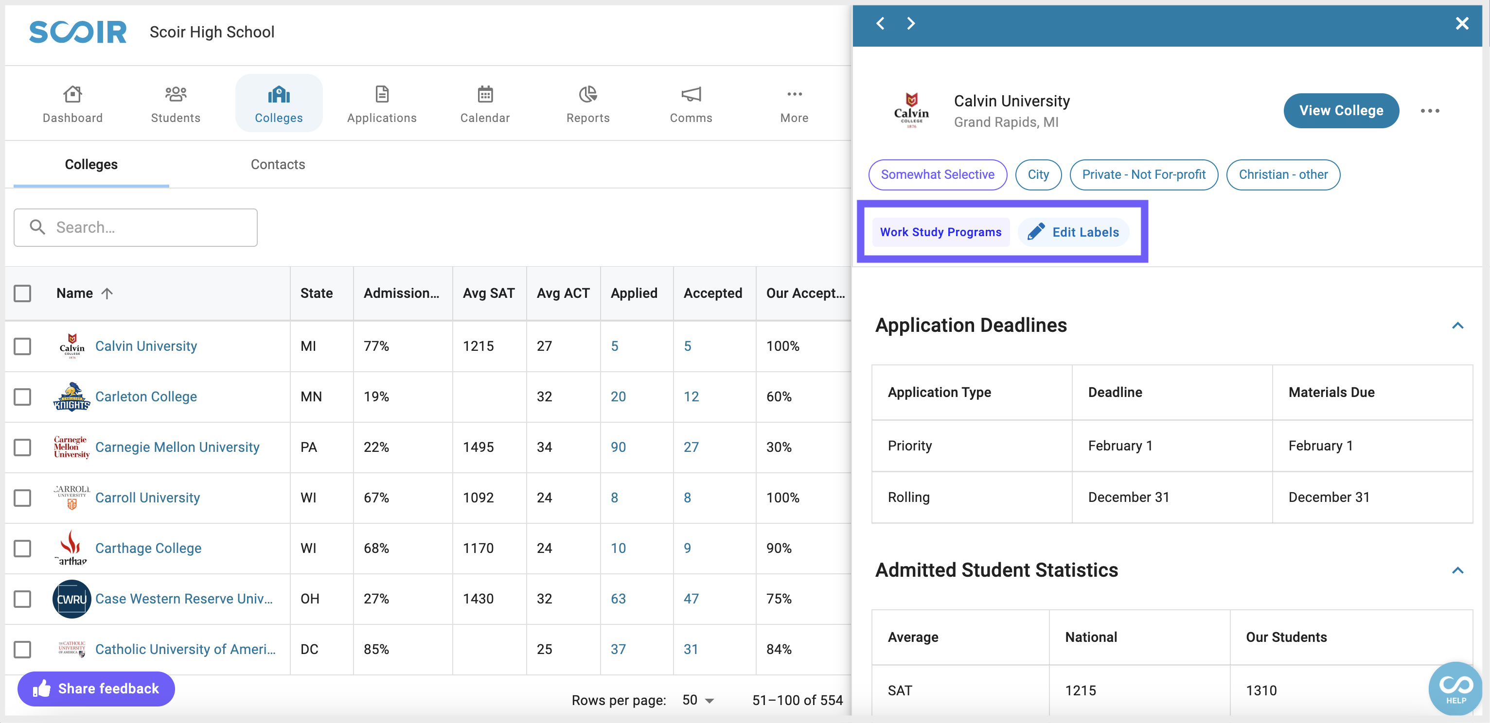Check the Carleton College row checkbox
The width and height of the screenshot is (1490, 723).
[22, 396]
